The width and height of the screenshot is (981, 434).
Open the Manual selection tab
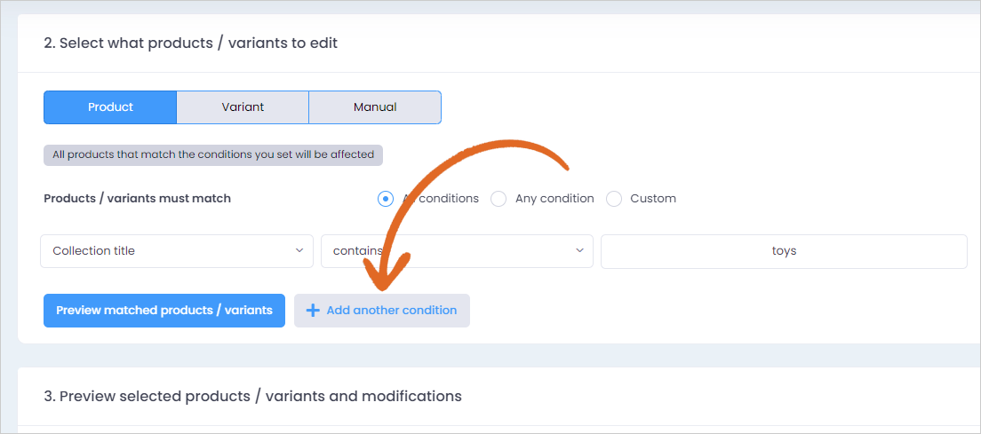(x=375, y=107)
